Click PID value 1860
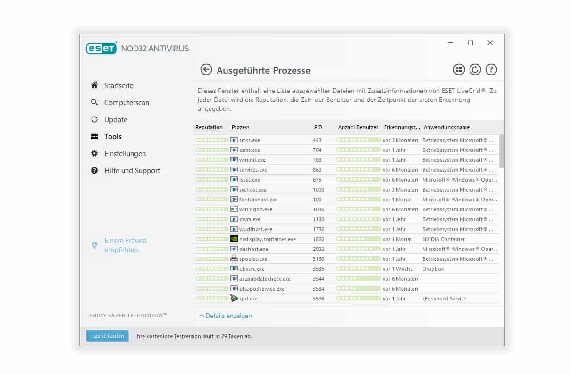This screenshot has height=375, width=571. click(x=319, y=239)
